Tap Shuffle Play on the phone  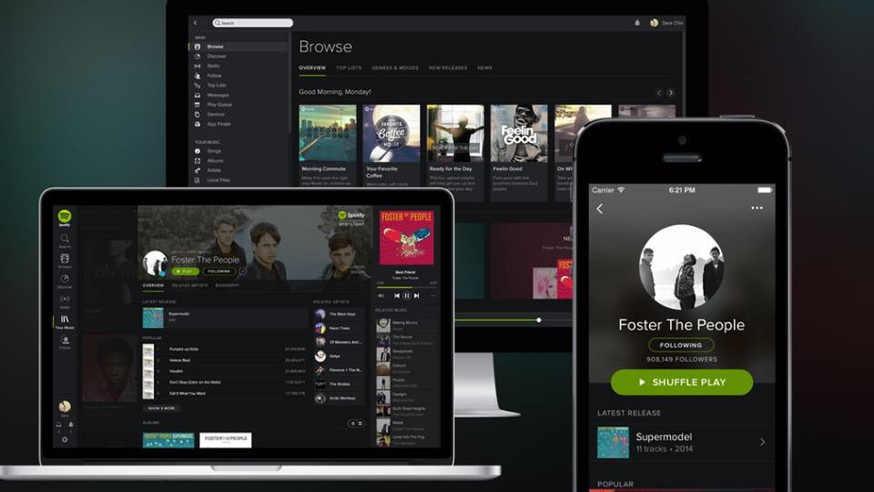click(x=682, y=382)
